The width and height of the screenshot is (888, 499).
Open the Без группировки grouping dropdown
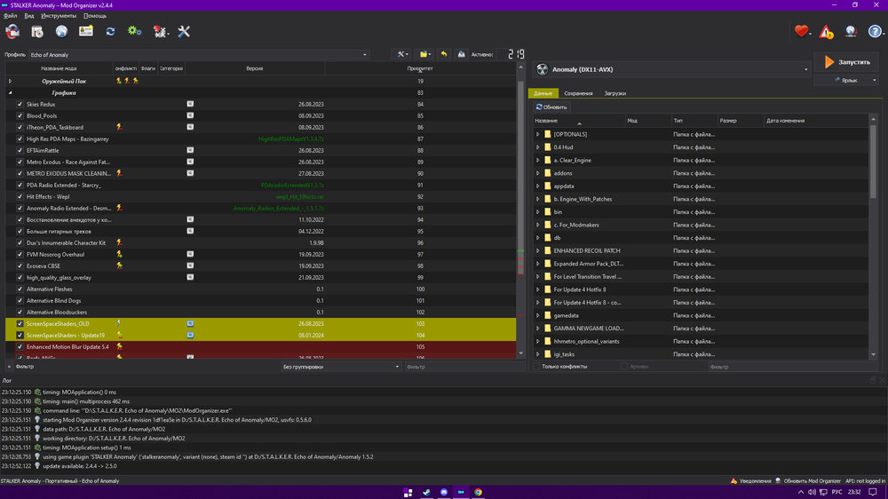(x=341, y=367)
